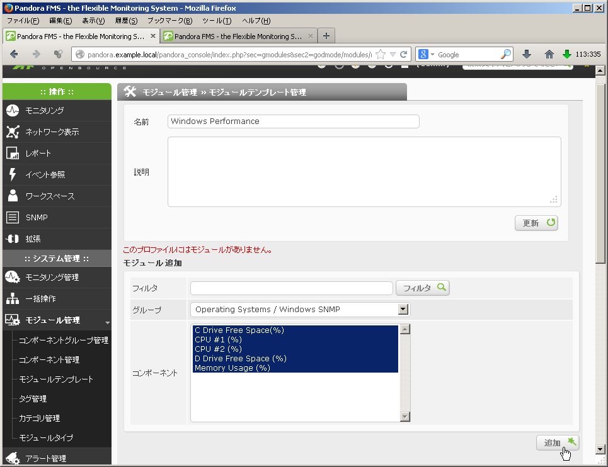Click the フィルタ search button
Viewport: 608px width, 467px height.
[x=423, y=288]
